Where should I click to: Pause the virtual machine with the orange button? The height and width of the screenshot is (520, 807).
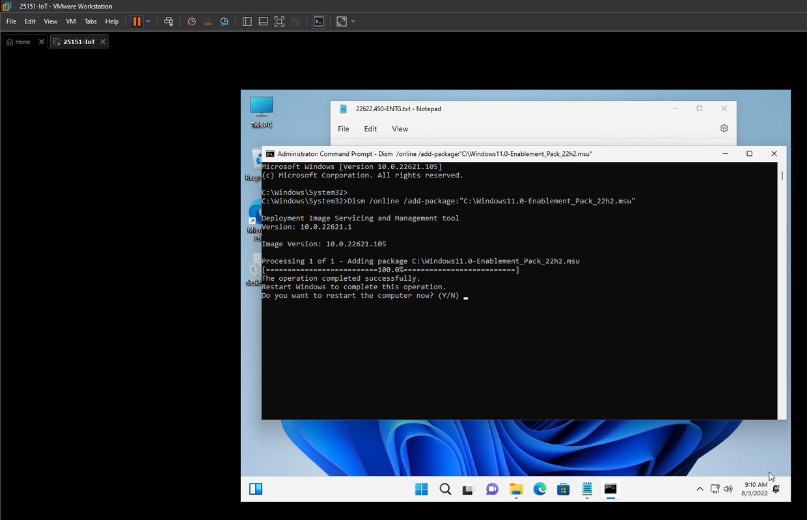point(137,21)
